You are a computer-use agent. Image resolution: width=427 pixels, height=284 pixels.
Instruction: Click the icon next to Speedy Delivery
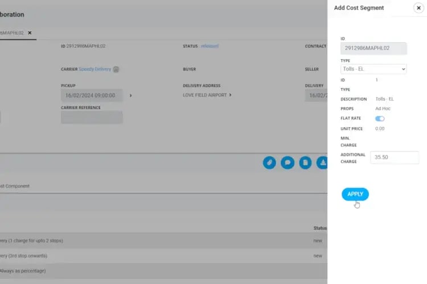[116, 69]
